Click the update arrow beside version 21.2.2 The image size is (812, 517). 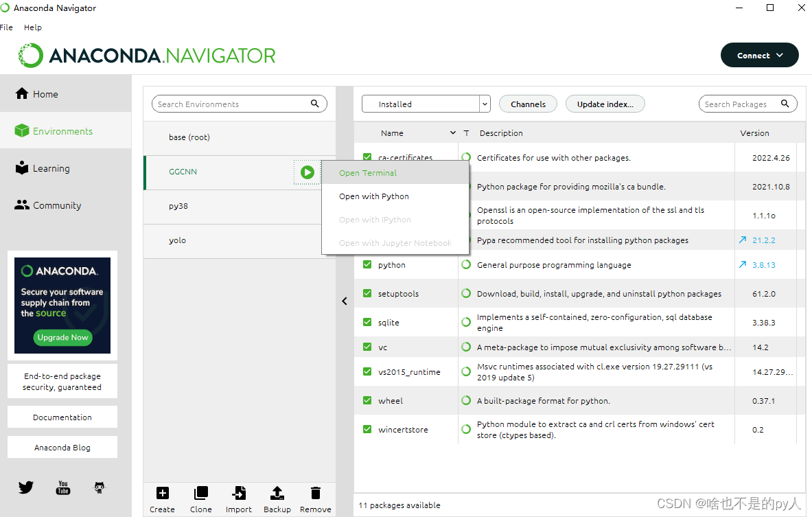tap(743, 240)
